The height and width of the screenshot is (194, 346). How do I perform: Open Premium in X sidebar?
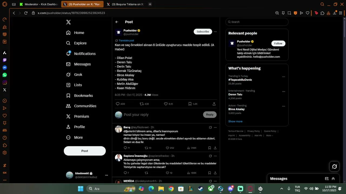(x=78, y=116)
